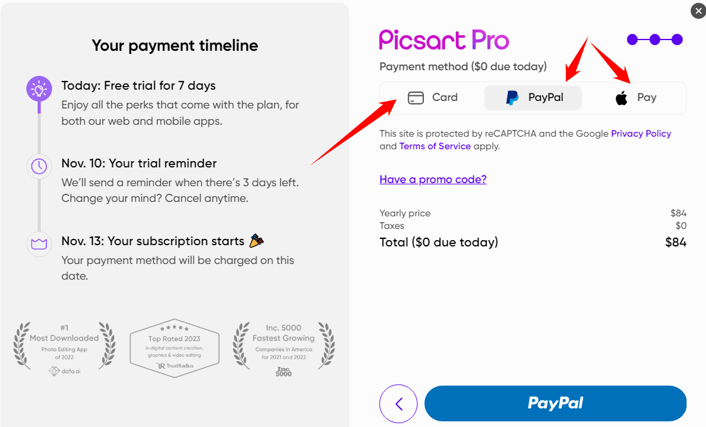
Task: Click the lightbulb icon for today's free trial
Action: (38, 89)
